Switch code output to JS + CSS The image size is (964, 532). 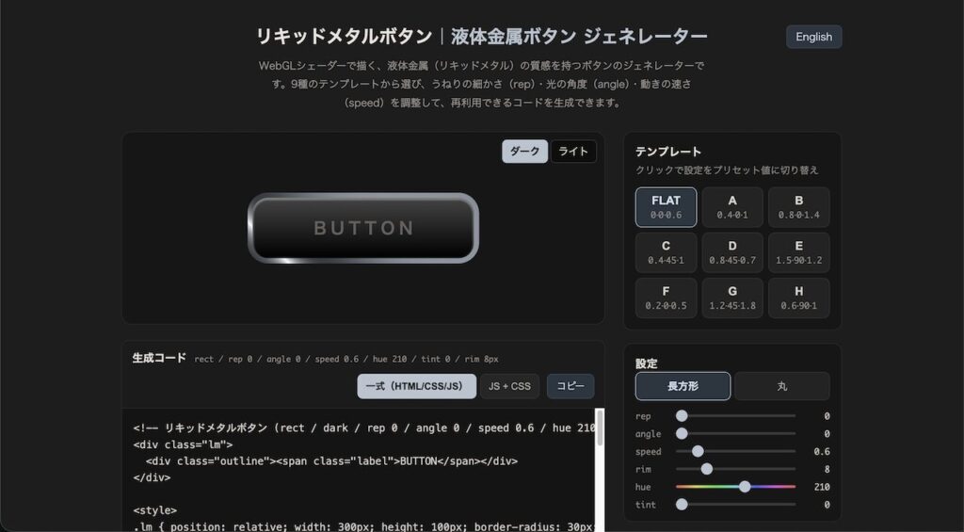click(509, 386)
